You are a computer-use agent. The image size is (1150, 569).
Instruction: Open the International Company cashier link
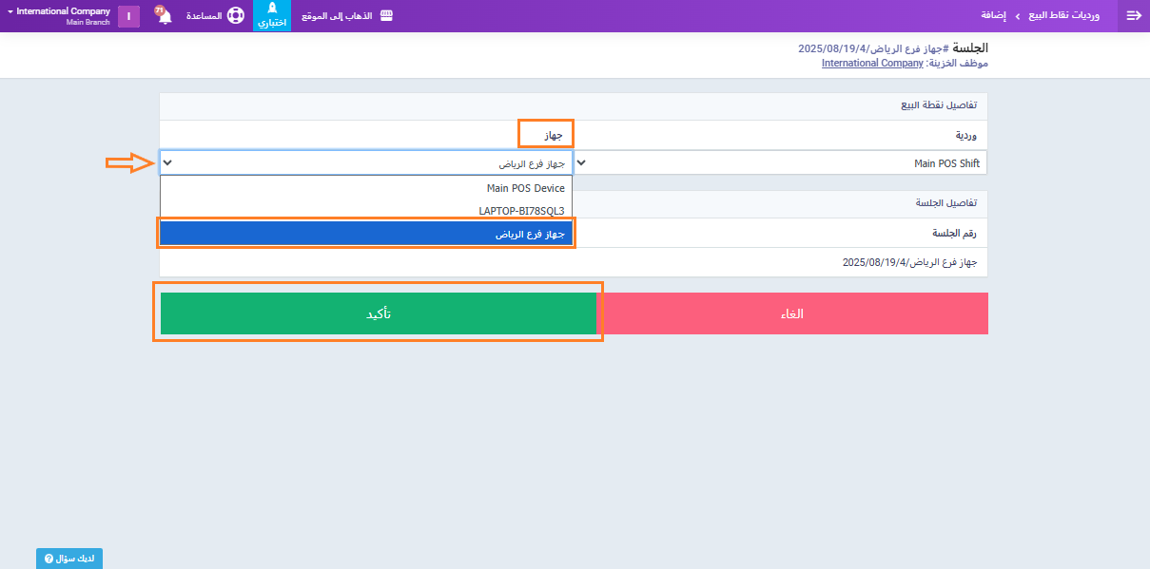coord(872,63)
